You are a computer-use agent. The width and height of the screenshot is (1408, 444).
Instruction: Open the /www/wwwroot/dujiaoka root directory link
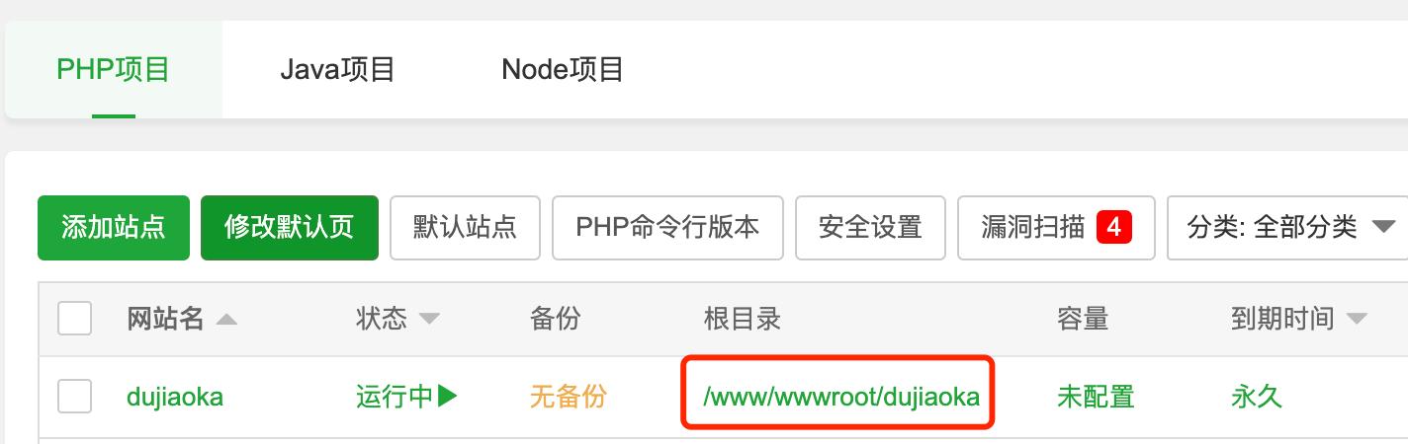841,397
